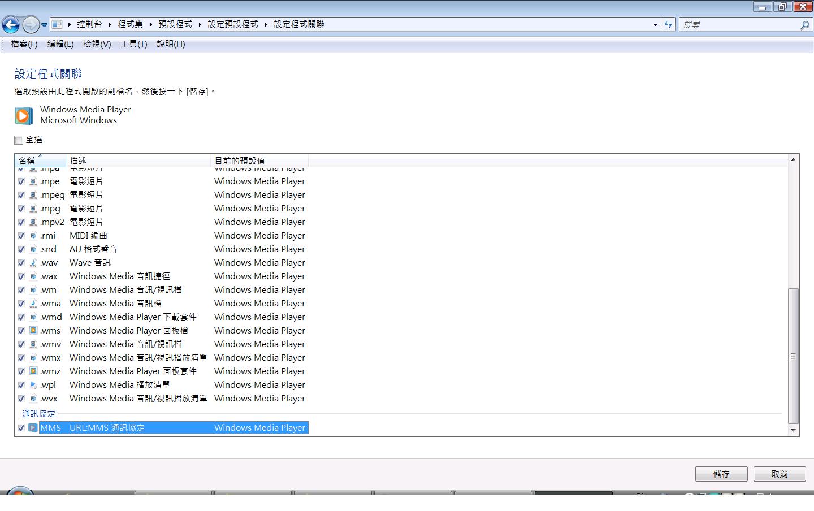Click the Back navigation arrow
This screenshot has width=814, height=511.
pos(11,24)
